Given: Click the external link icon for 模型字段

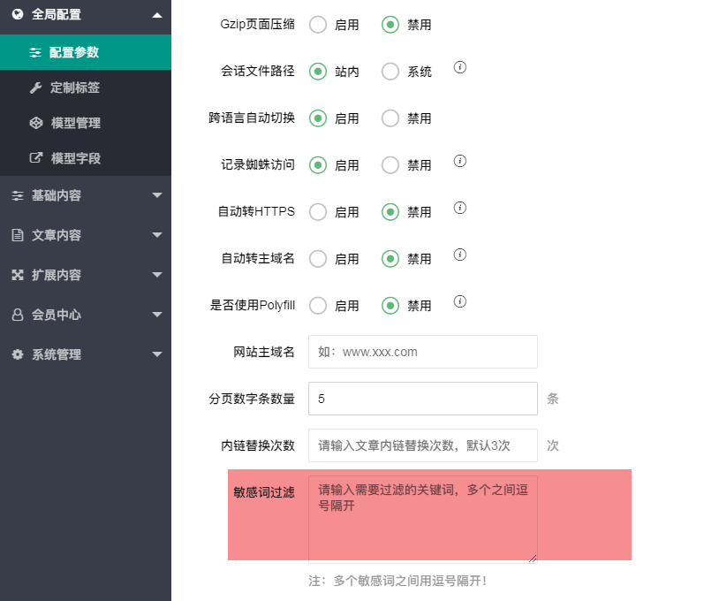Looking at the screenshot, I should tap(35, 158).
